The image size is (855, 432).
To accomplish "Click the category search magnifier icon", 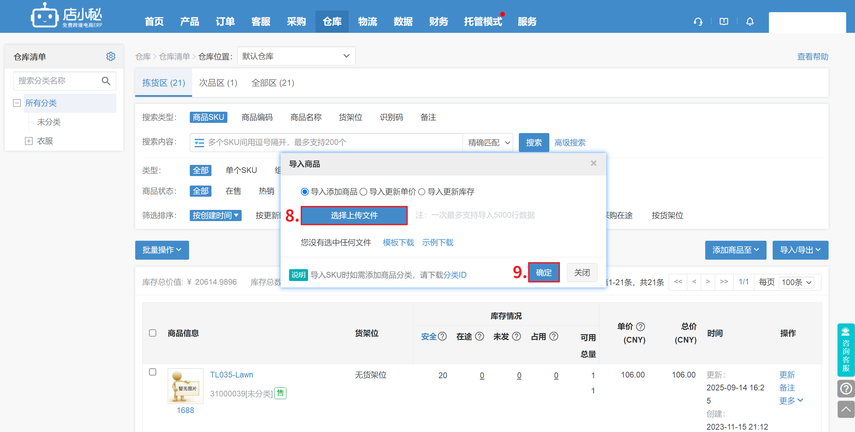I will pos(106,81).
